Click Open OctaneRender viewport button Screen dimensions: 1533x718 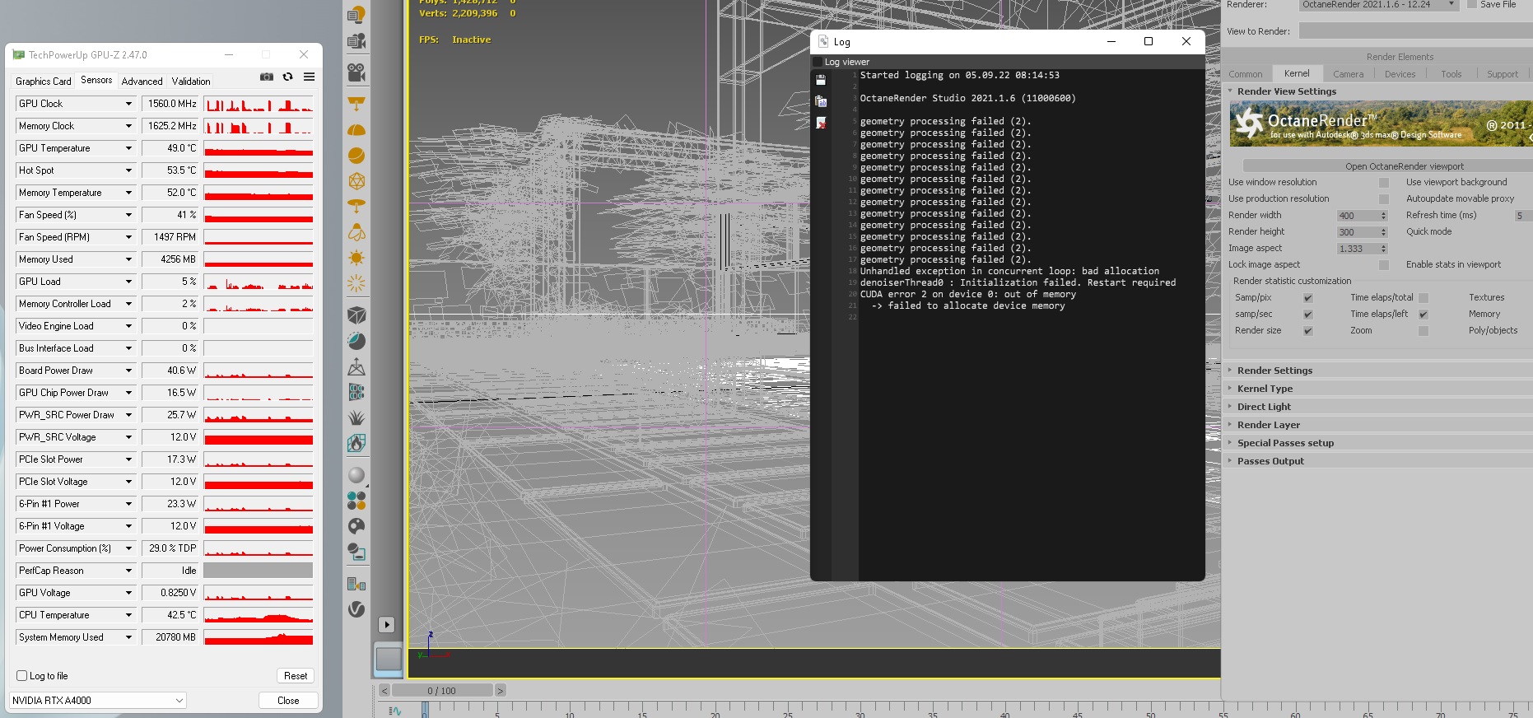pyautogui.click(x=1387, y=166)
